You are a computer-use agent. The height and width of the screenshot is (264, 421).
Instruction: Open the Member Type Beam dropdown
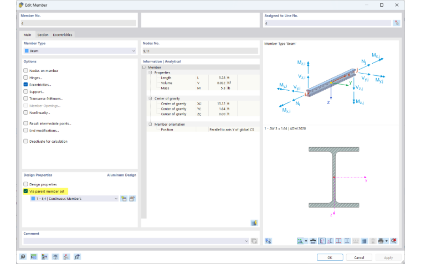[x=80, y=51]
